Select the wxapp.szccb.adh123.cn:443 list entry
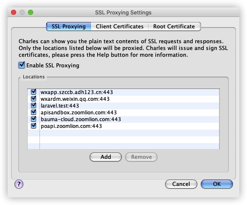 pos(77,92)
